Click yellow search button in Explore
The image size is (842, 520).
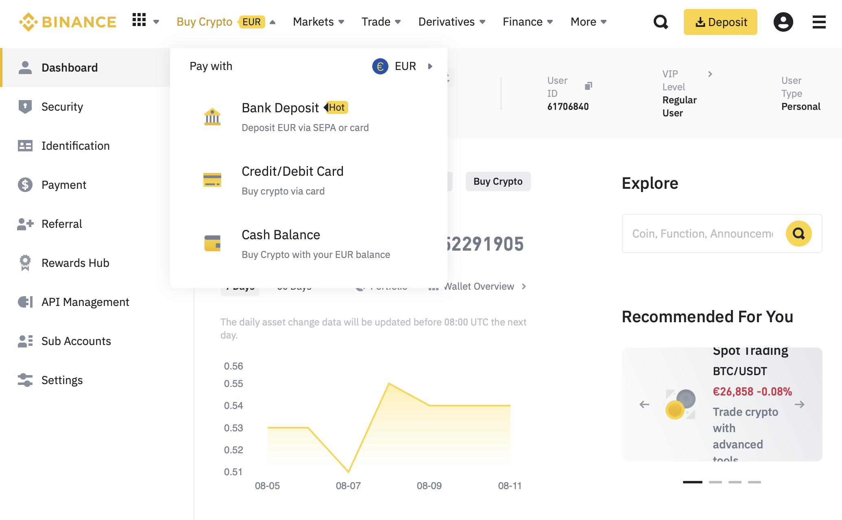pyautogui.click(x=798, y=234)
